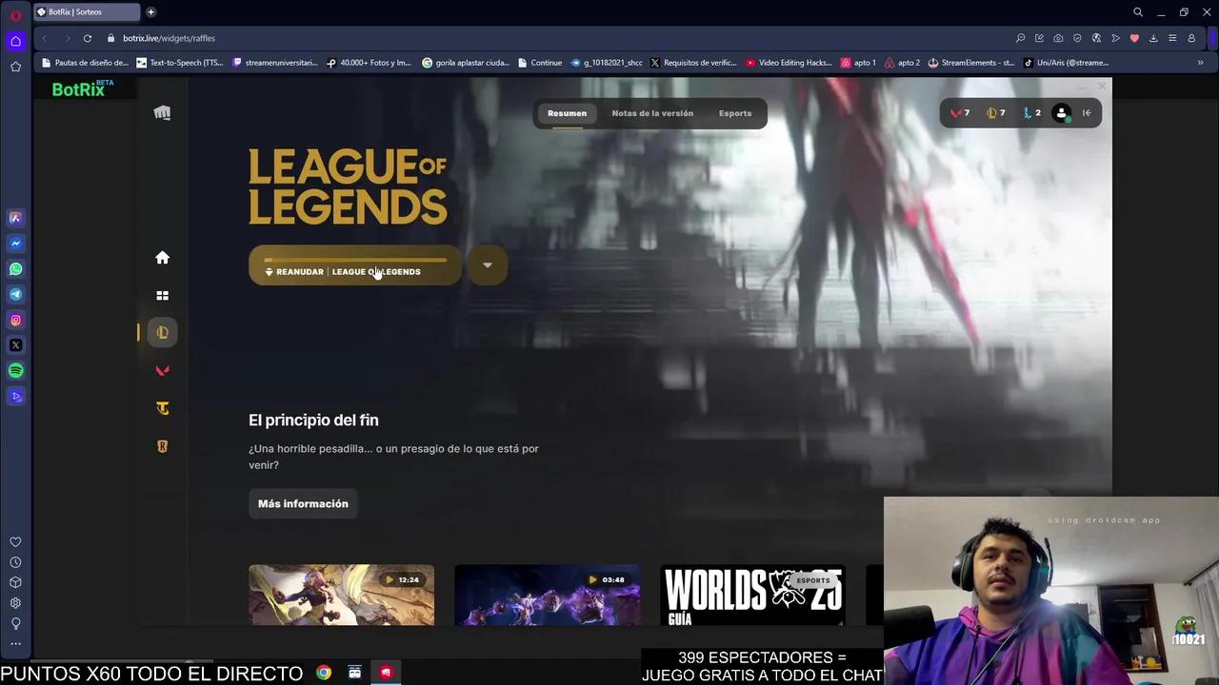The width and height of the screenshot is (1219, 685).
Task: Click the heart in the address bar
Action: (x=1134, y=38)
